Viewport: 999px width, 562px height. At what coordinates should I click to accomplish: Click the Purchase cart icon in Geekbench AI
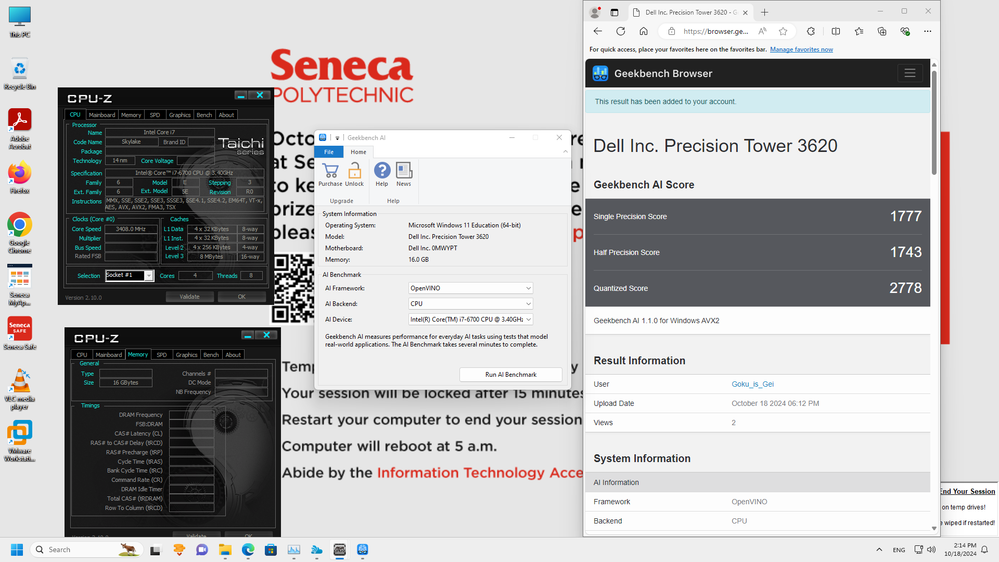[x=330, y=175]
